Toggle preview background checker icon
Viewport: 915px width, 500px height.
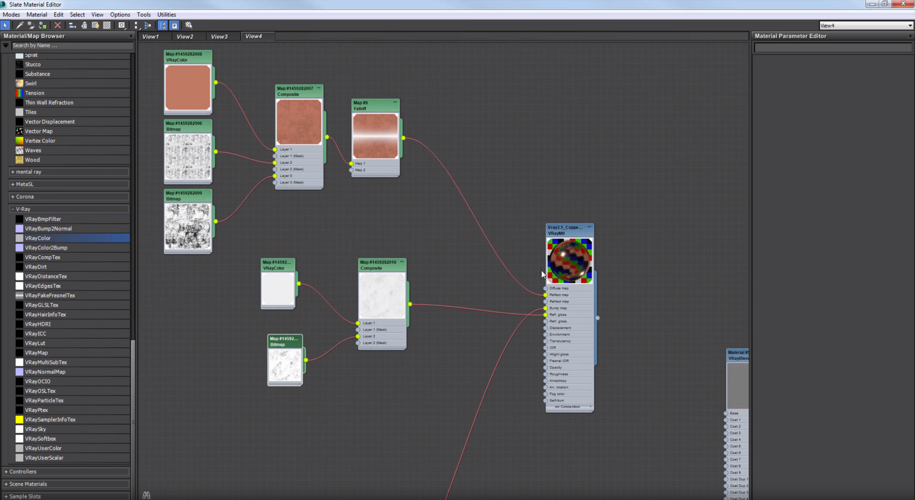[x=107, y=25]
